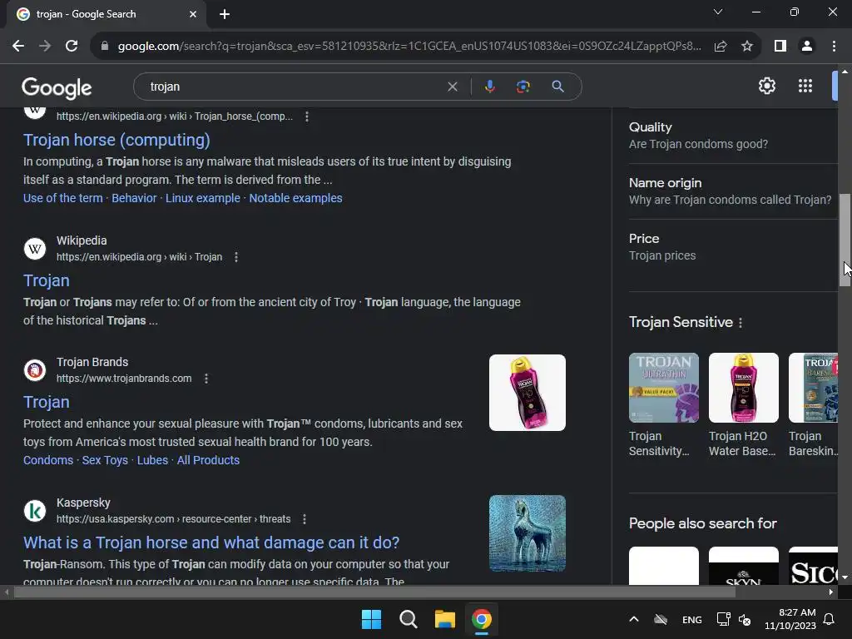Click the URL address bar
The width and height of the screenshot is (852, 639).
click(409, 47)
